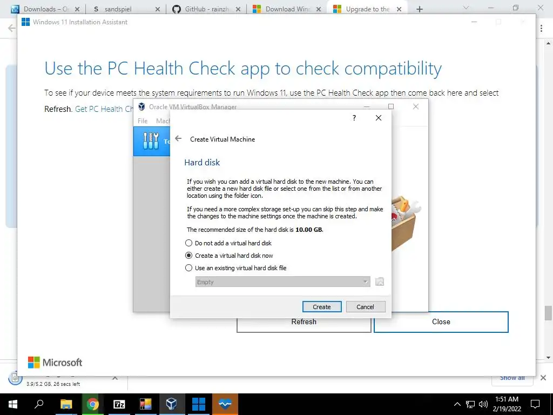The image size is (553, 415).
Task: Go back with the wizard back arrow
Action: pos(178,139)
